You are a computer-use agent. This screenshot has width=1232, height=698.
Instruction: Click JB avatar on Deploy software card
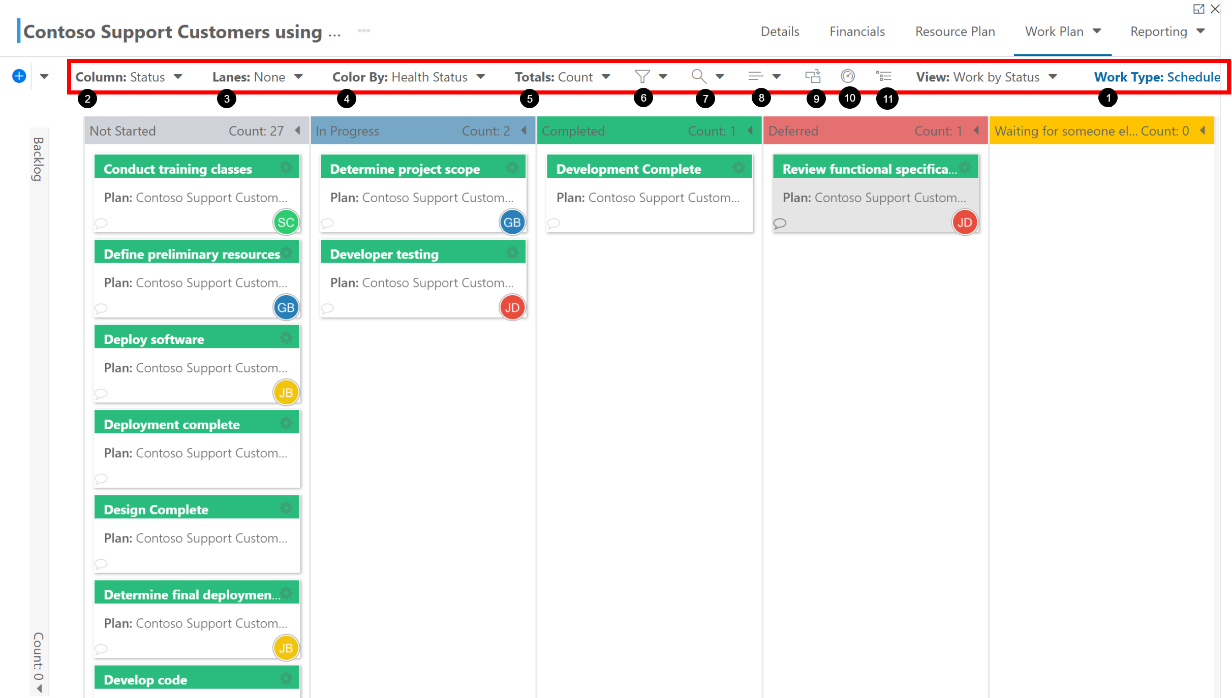(x=286, y=393)
